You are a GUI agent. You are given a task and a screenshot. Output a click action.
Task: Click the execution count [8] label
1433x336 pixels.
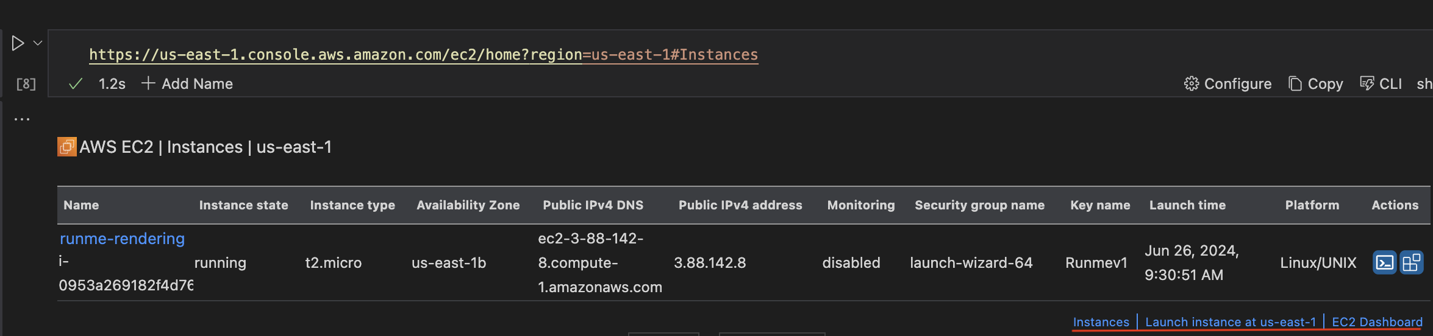26,84
